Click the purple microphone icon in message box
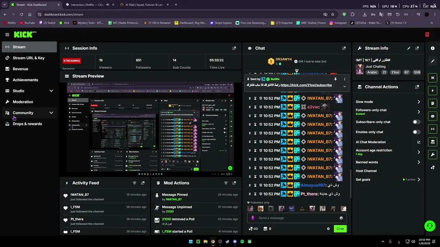The height and width of the screenshot is (247, 440). [253, 218]
